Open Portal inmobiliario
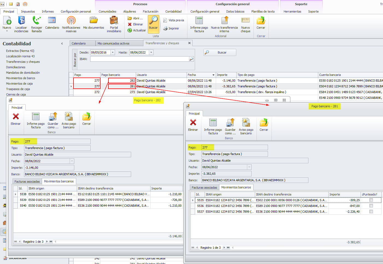The image size is (383, 264). tap(114, 24)
